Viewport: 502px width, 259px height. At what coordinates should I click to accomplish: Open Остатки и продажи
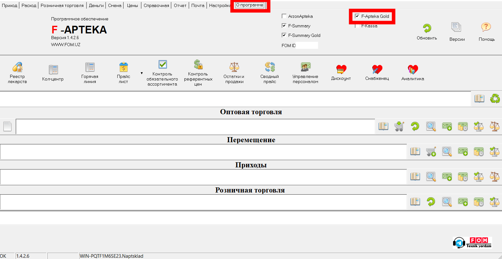click(234, 73)
